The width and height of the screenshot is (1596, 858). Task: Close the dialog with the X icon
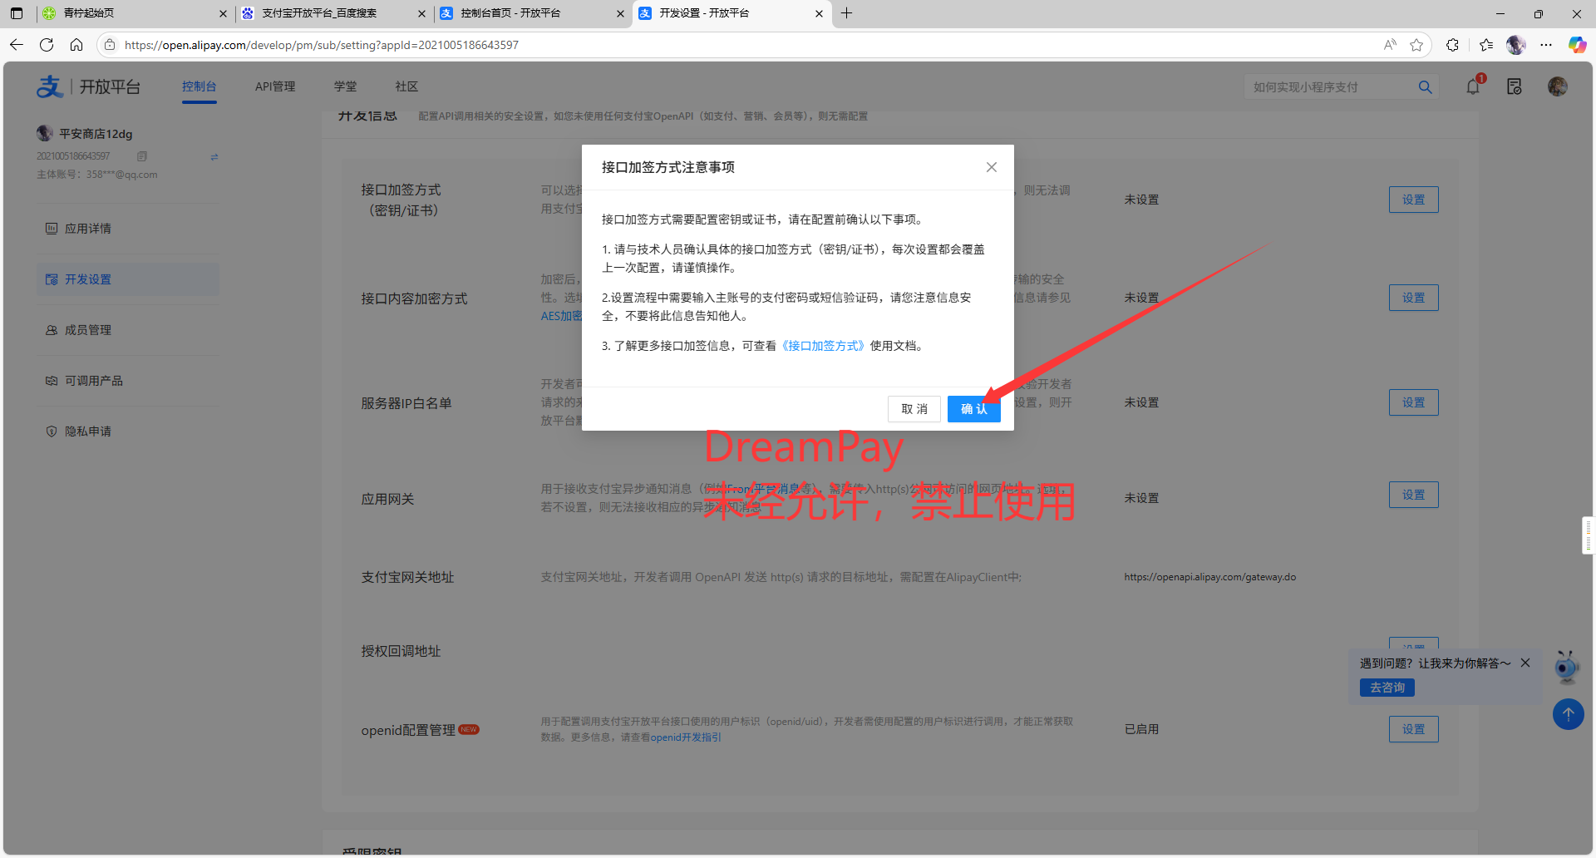point(991,167)
